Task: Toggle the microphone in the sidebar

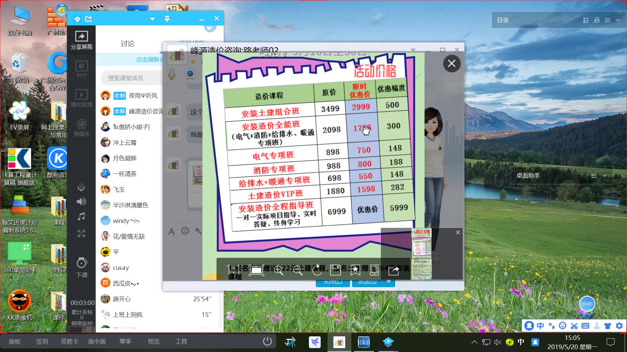Action: click(81, 187)
